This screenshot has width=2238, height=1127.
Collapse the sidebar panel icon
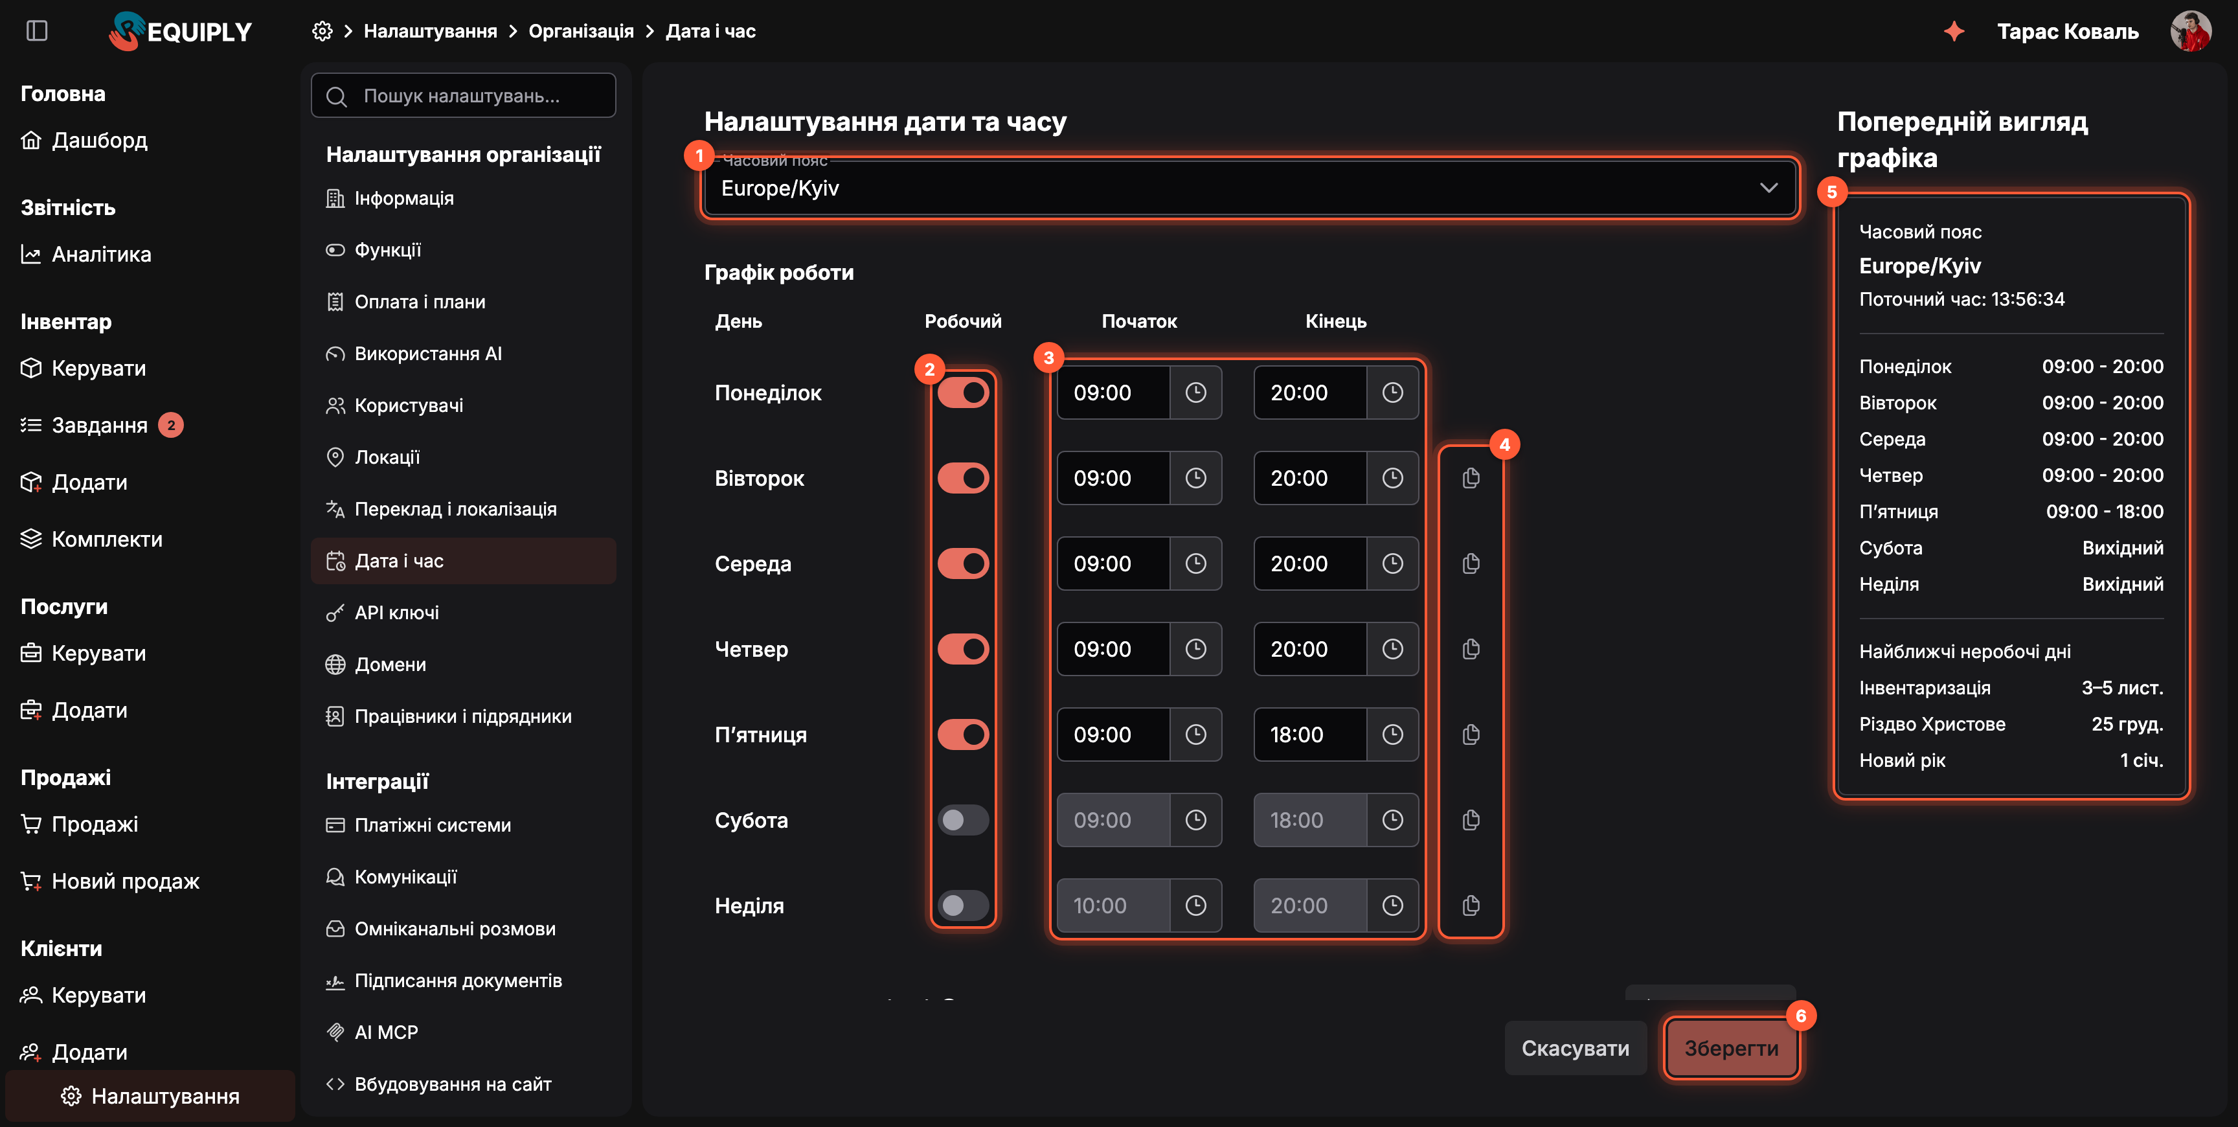(36, 31)
